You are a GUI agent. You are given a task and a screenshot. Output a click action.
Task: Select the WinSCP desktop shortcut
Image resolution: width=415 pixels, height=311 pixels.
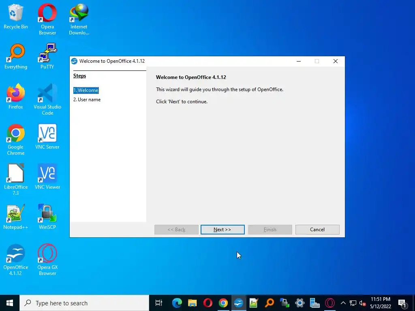click(x=47, y=217)
